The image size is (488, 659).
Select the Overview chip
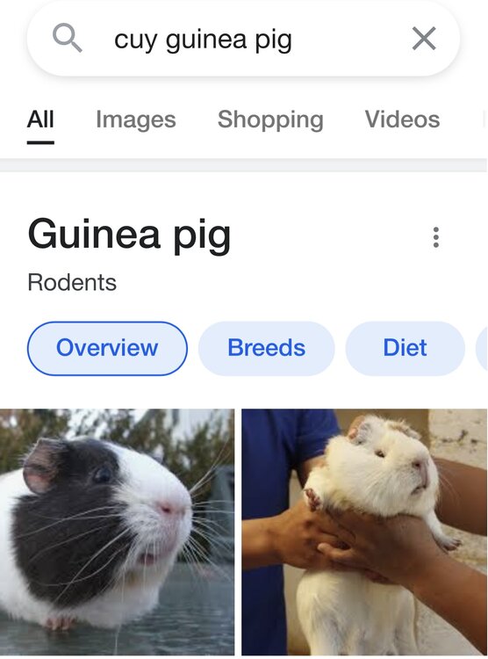point(107,349)
